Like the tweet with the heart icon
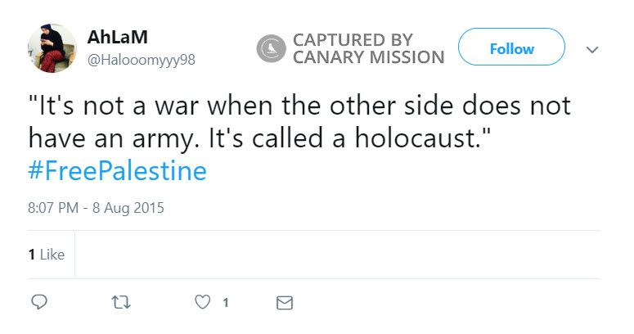Screen dimensions: 634x334 point(202,302)
